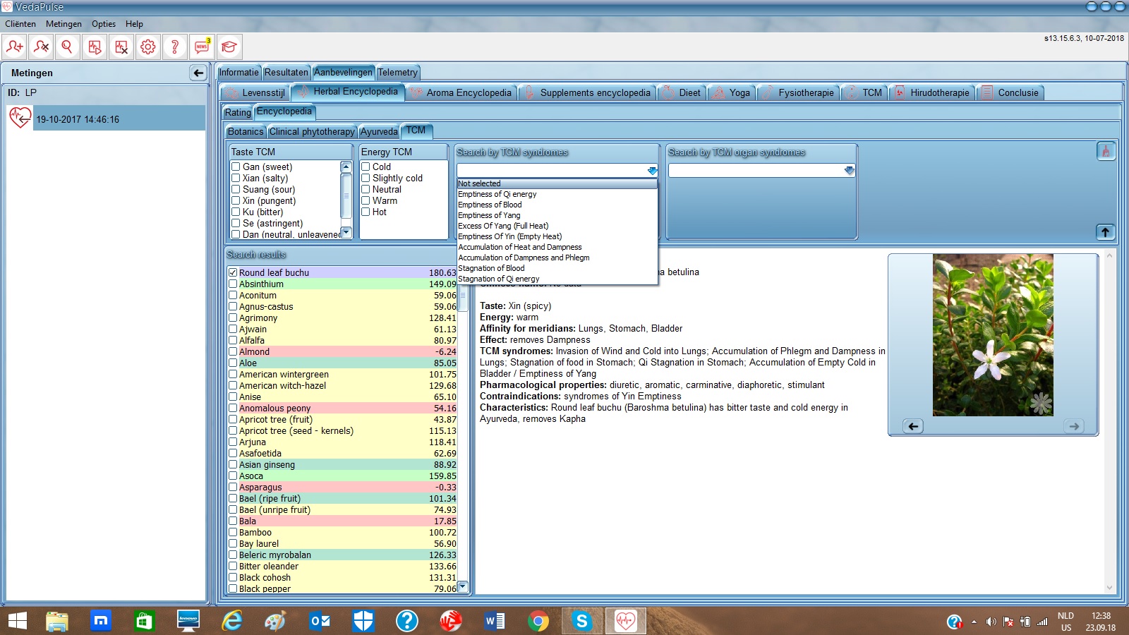The image size is (1129, 635).
Task: Enable the Slightly cold energy checkbox
Action: tap(366, 179)
